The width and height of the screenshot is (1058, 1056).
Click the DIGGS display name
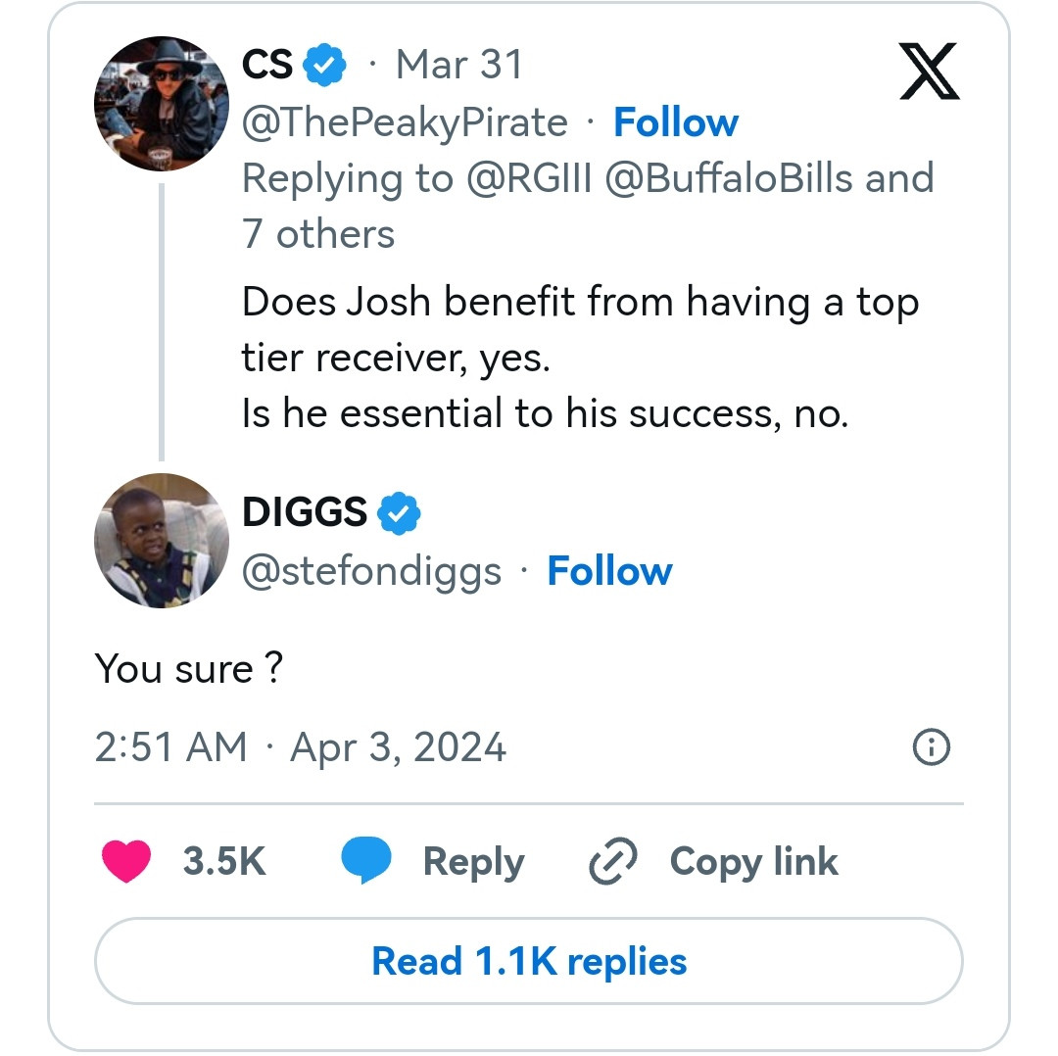[305, 512]
